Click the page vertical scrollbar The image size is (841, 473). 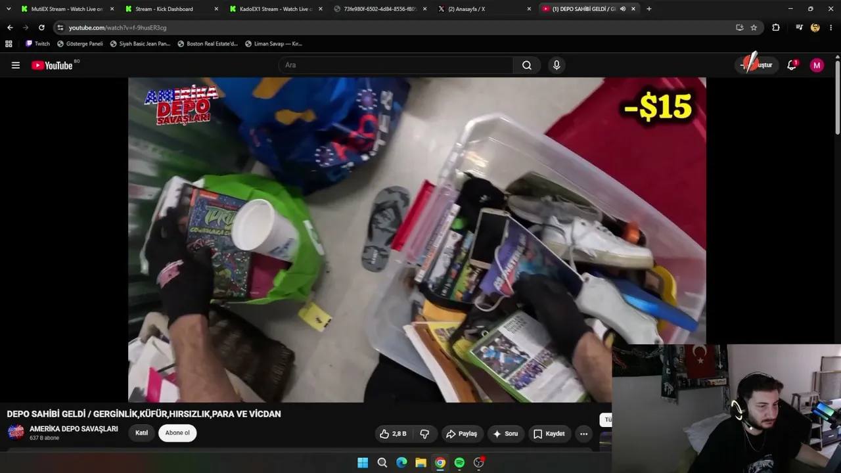[838, 99]
